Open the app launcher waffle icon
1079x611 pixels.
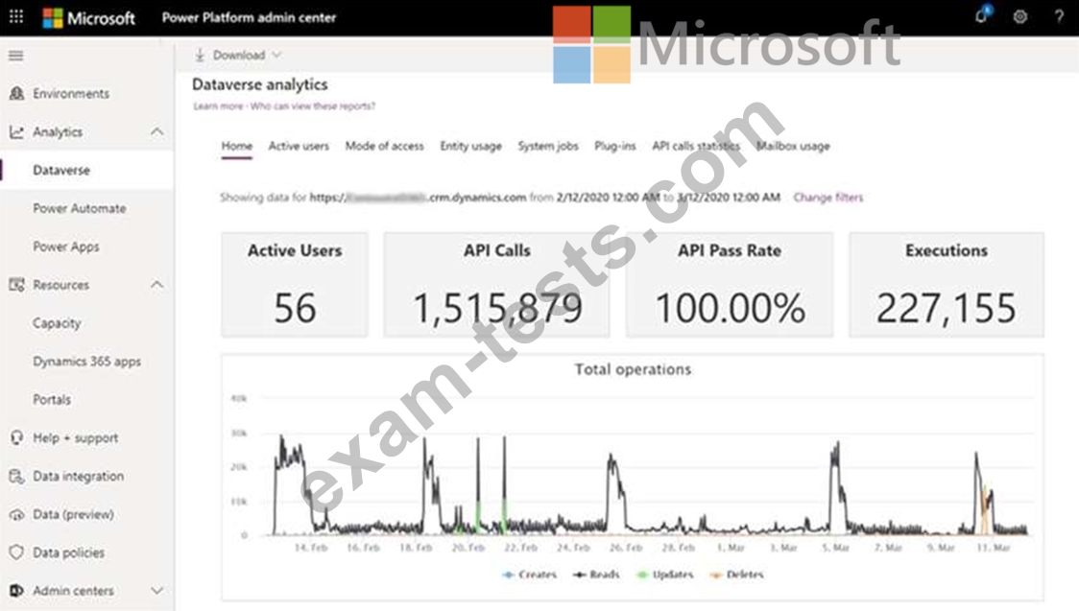pyautogui.click(x=16, y=16)
